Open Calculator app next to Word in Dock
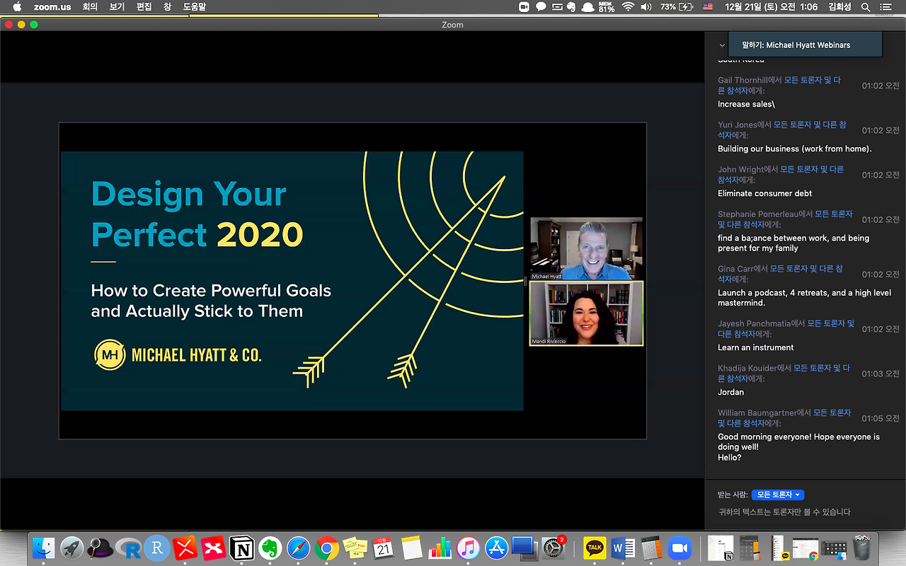 click(x=651, y=548)
